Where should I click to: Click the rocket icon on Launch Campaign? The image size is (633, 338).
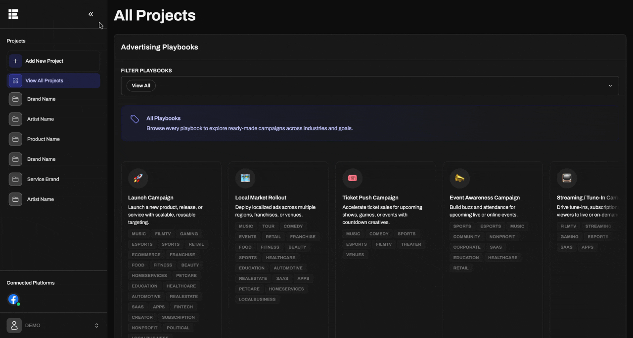pyautogui.click(x=138, y=178)
